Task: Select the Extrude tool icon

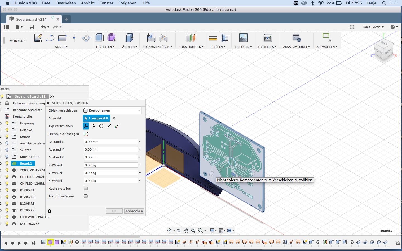Action: [x=100, y=38]
